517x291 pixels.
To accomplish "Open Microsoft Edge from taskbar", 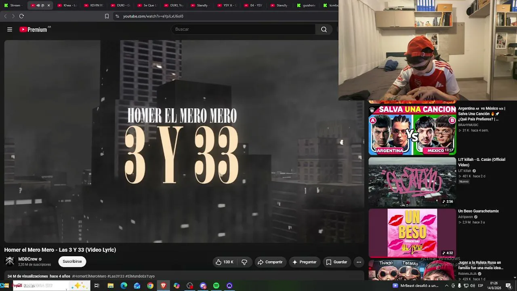I will pyautogui.click(x=124, y=286).
